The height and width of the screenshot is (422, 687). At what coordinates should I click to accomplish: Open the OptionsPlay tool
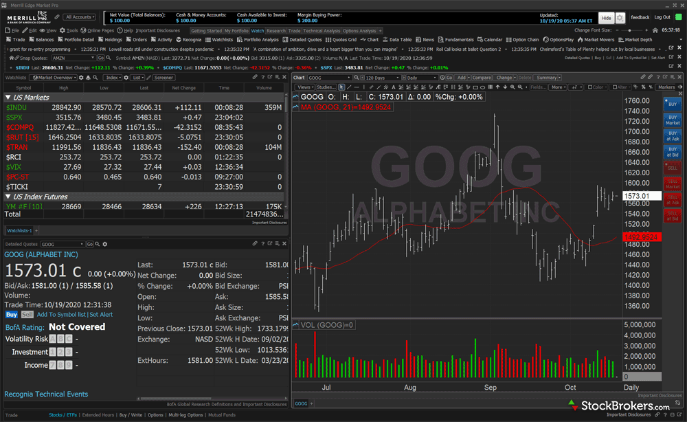561,40
